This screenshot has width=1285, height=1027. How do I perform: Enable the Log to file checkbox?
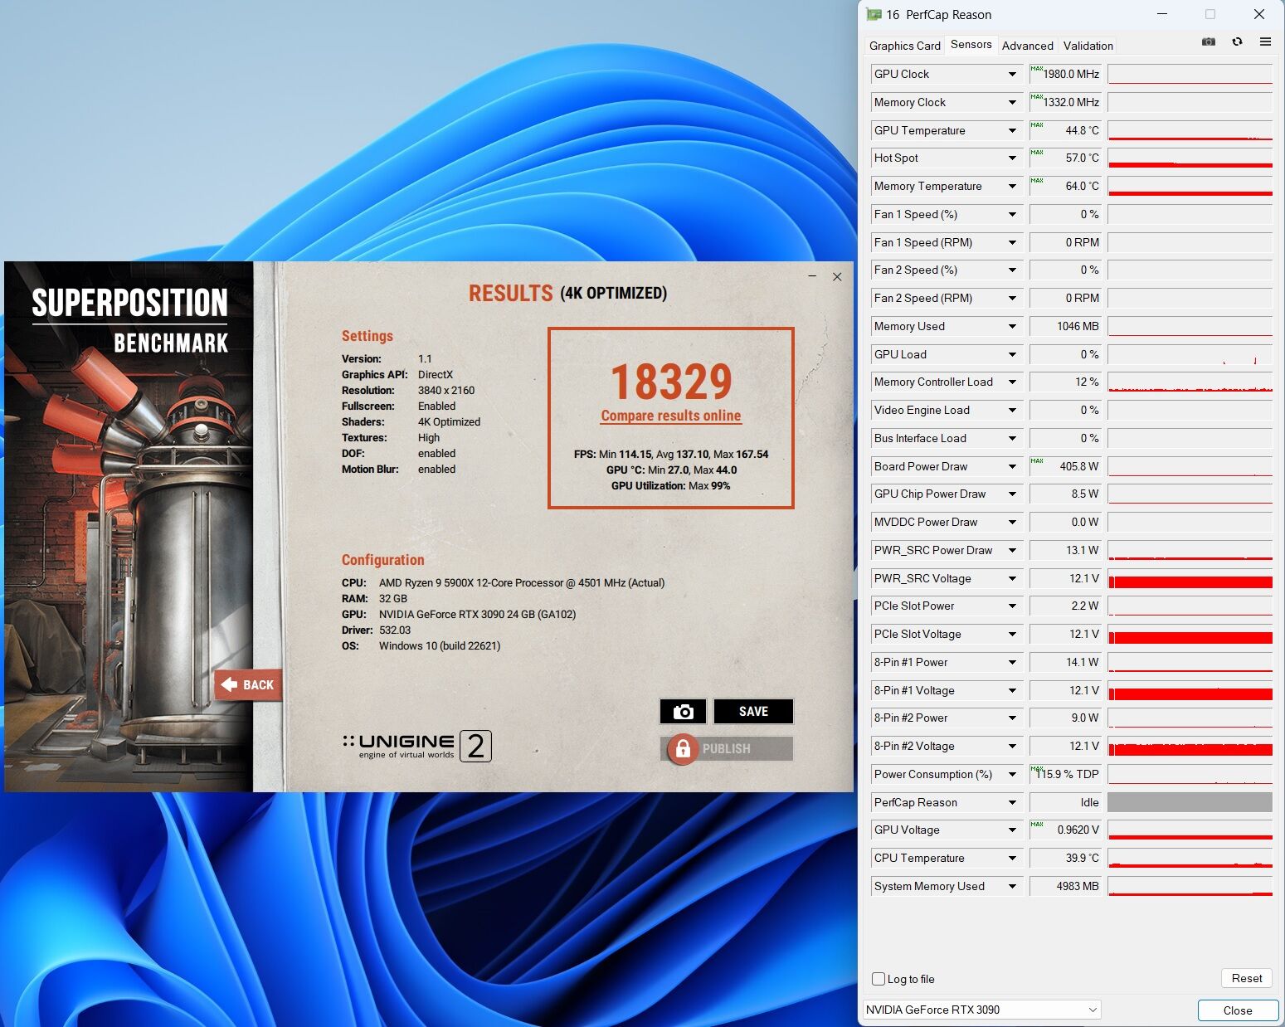tap(879, 979)
